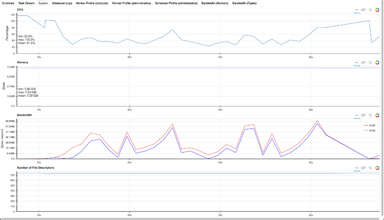Screen dimensions: 384x220
Task: Reset the CPU chart view
Action: point(370,10)
